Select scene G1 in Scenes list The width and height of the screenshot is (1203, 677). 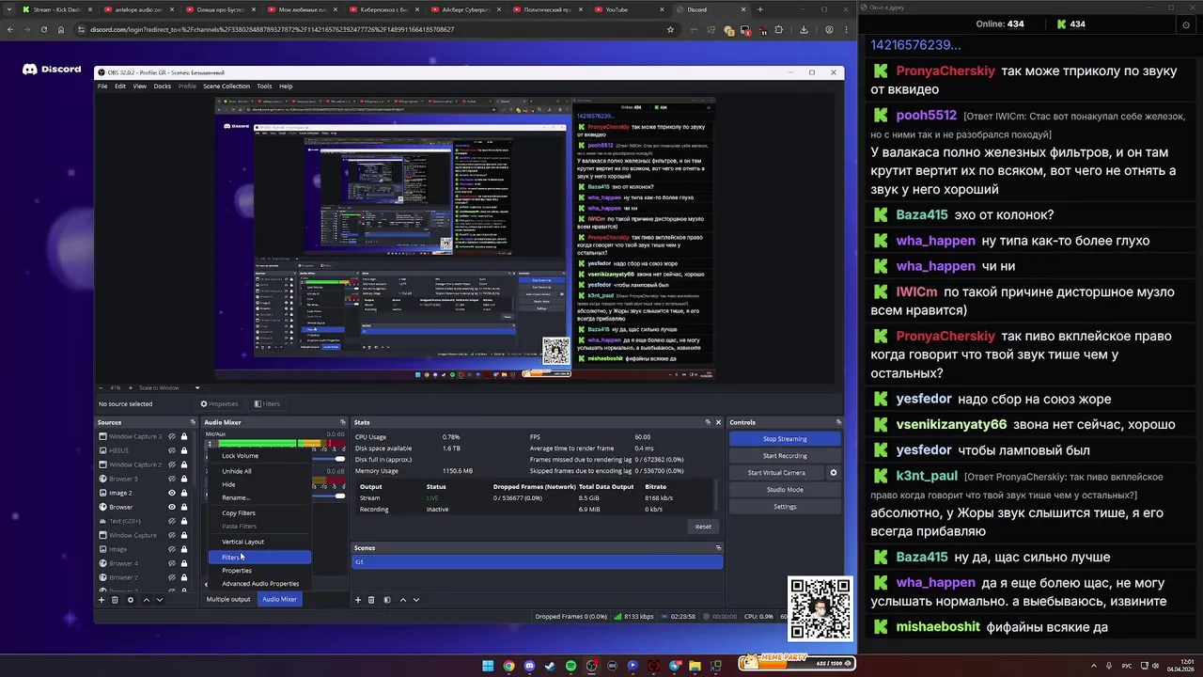coord(538,562)
